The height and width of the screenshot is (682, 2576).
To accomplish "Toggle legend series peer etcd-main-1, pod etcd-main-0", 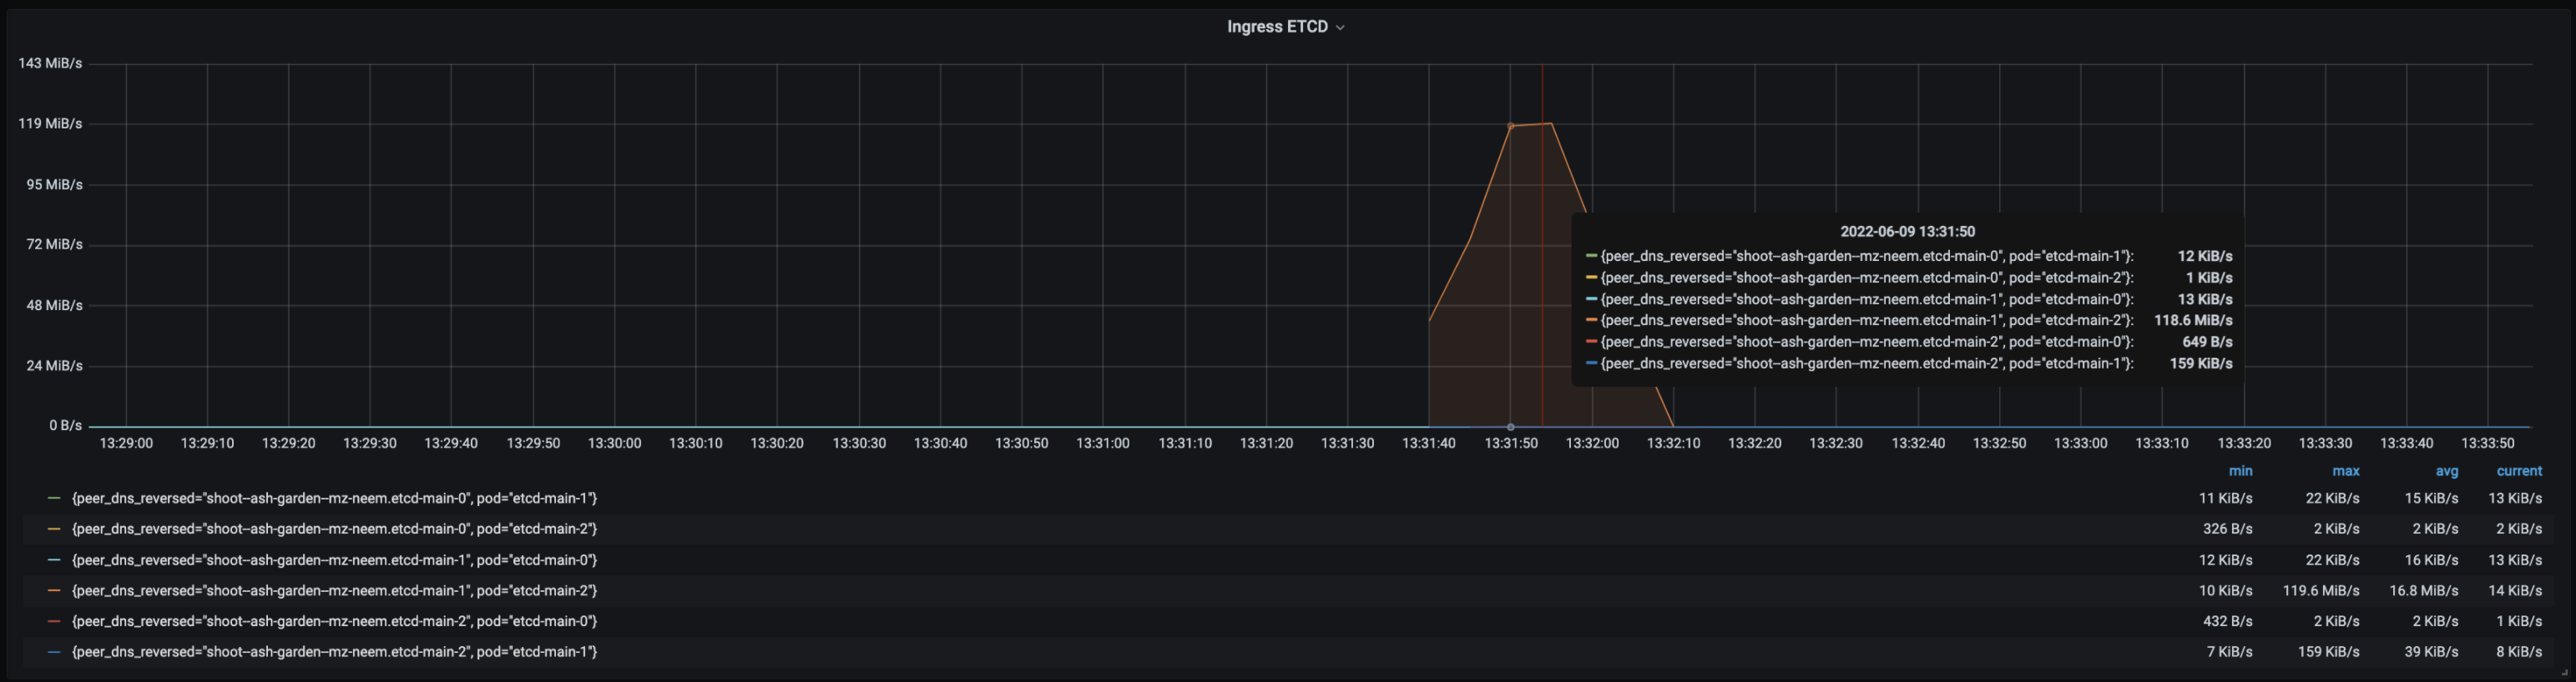I will point(334,560).
